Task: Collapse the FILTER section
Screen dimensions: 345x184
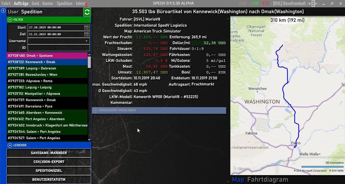Action: coord(49,20)
